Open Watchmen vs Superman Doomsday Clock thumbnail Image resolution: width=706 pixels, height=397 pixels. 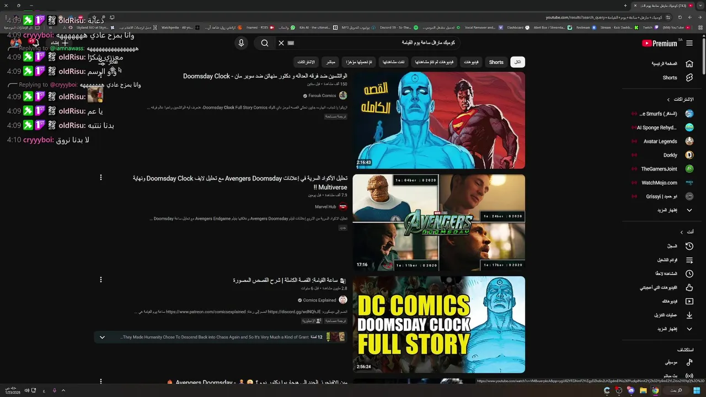[x=439, y=120]
